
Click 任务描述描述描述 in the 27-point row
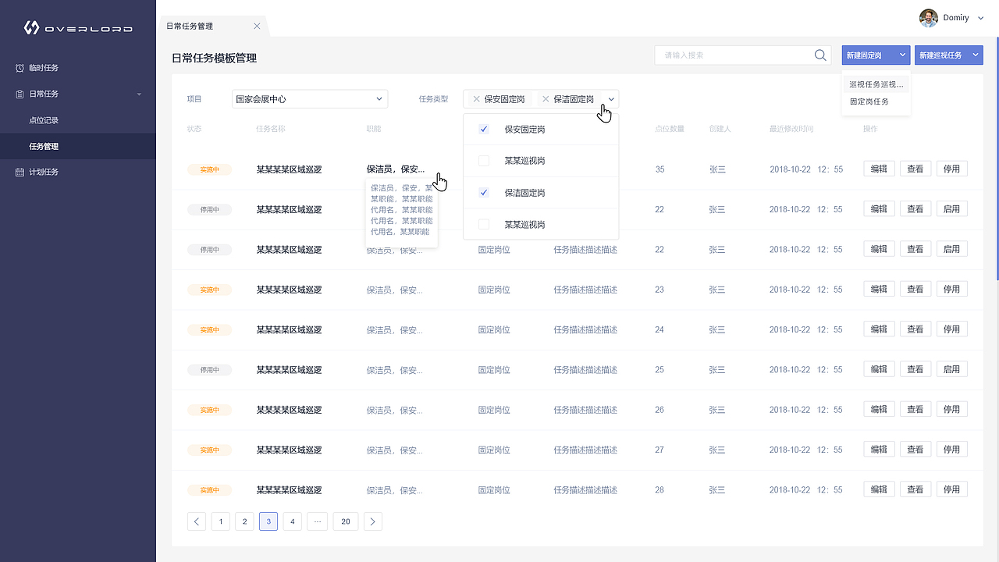point(585,450)
